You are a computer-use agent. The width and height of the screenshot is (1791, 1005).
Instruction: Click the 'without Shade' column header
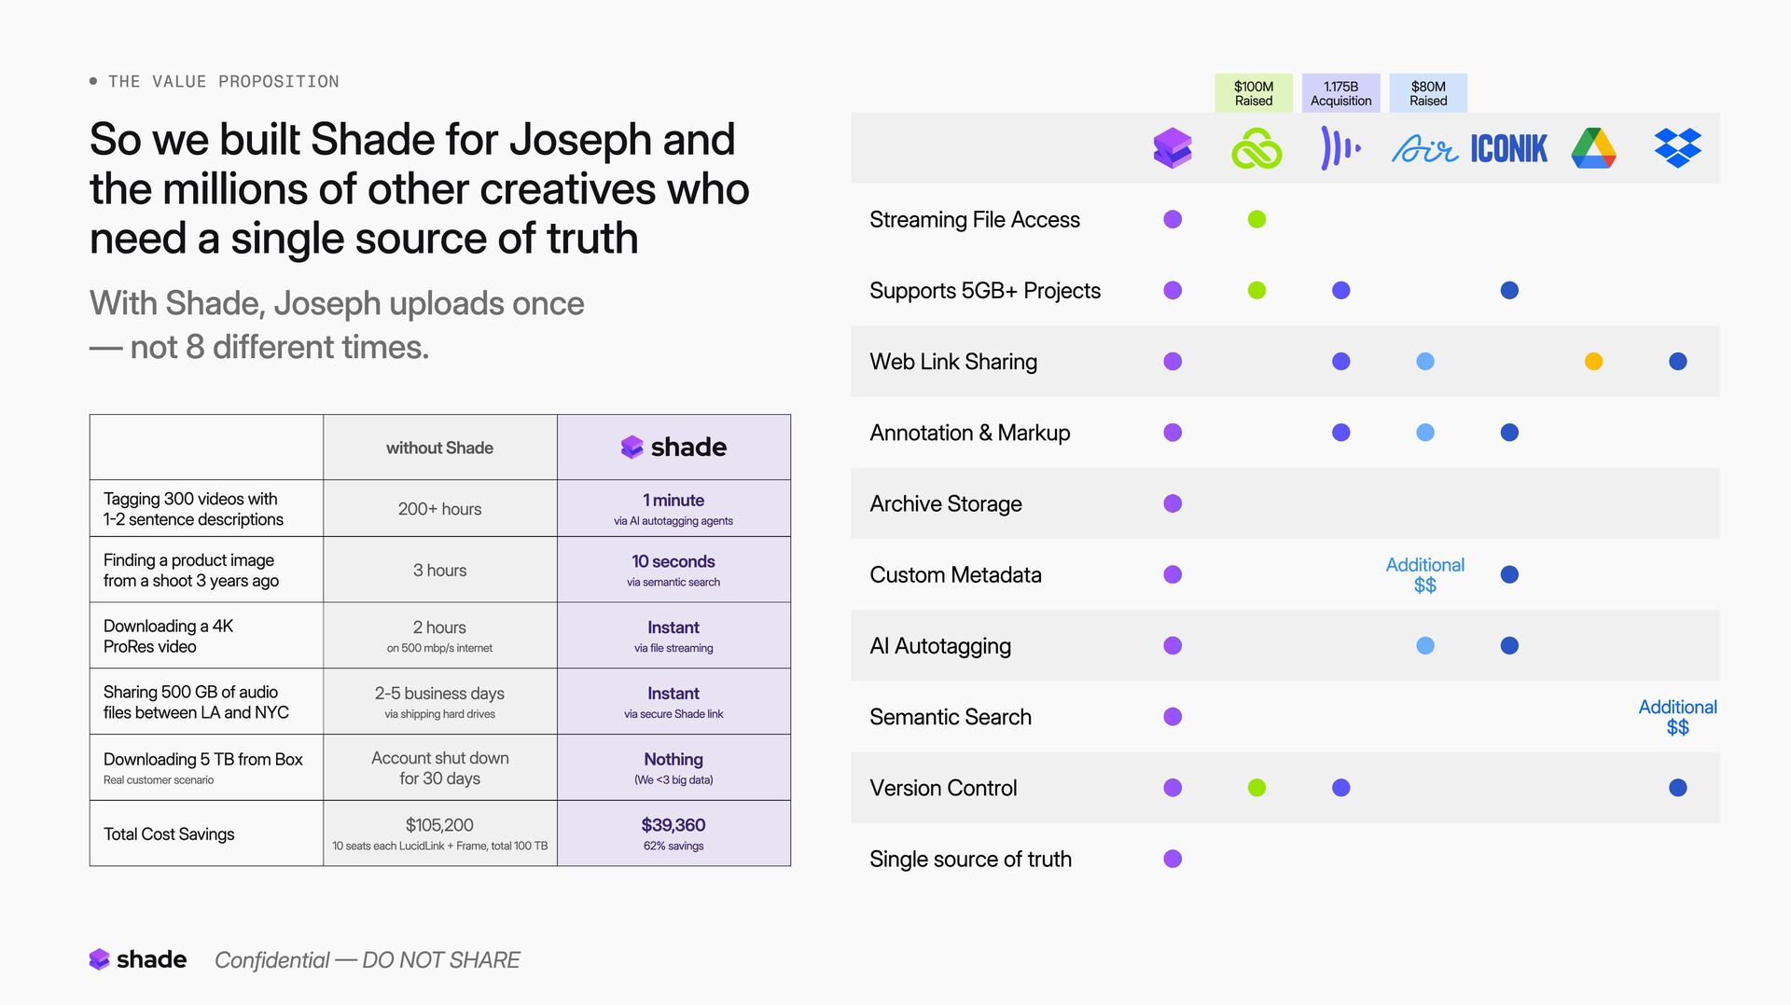point(439,447)
